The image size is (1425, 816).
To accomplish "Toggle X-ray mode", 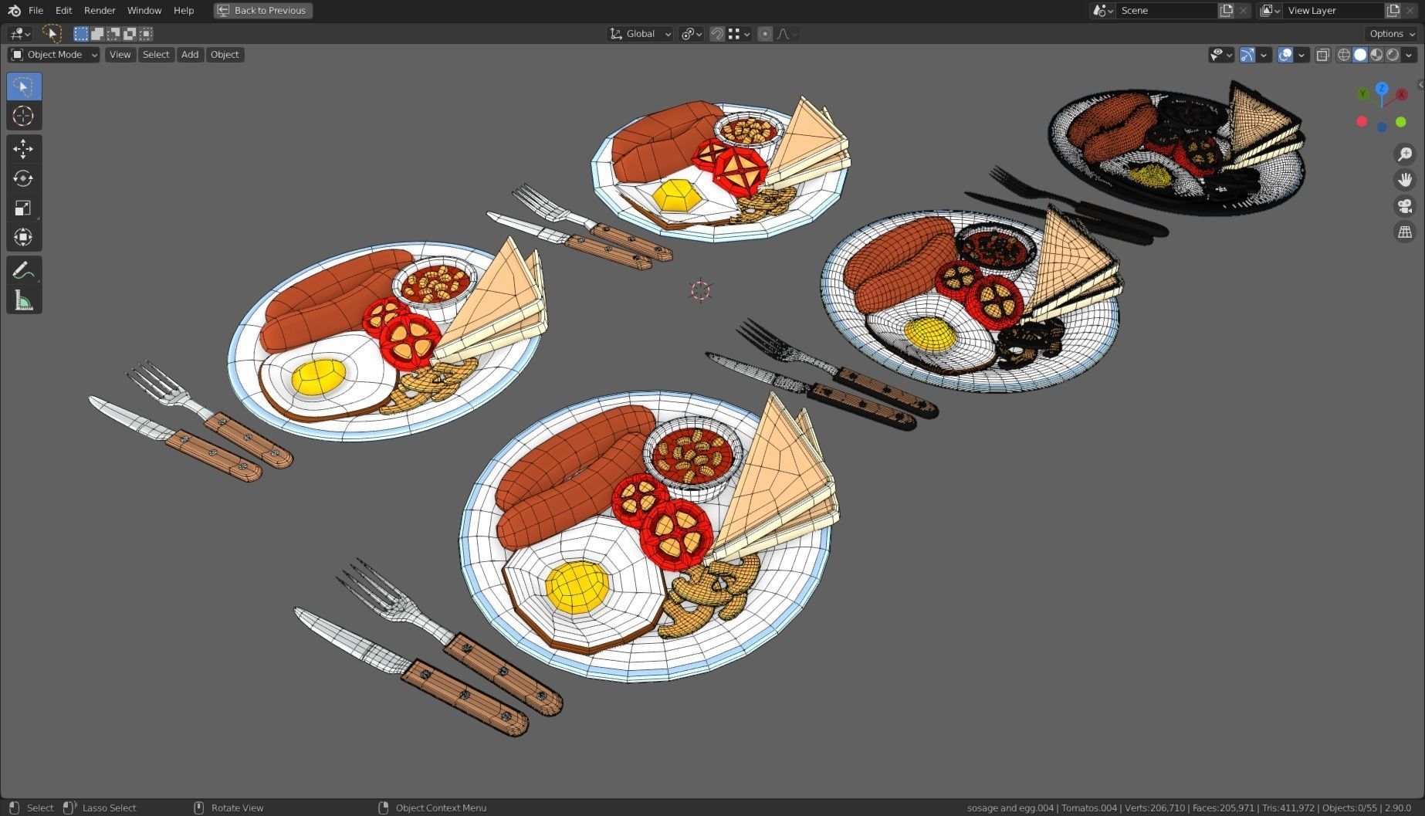I will click(1323, 55).
